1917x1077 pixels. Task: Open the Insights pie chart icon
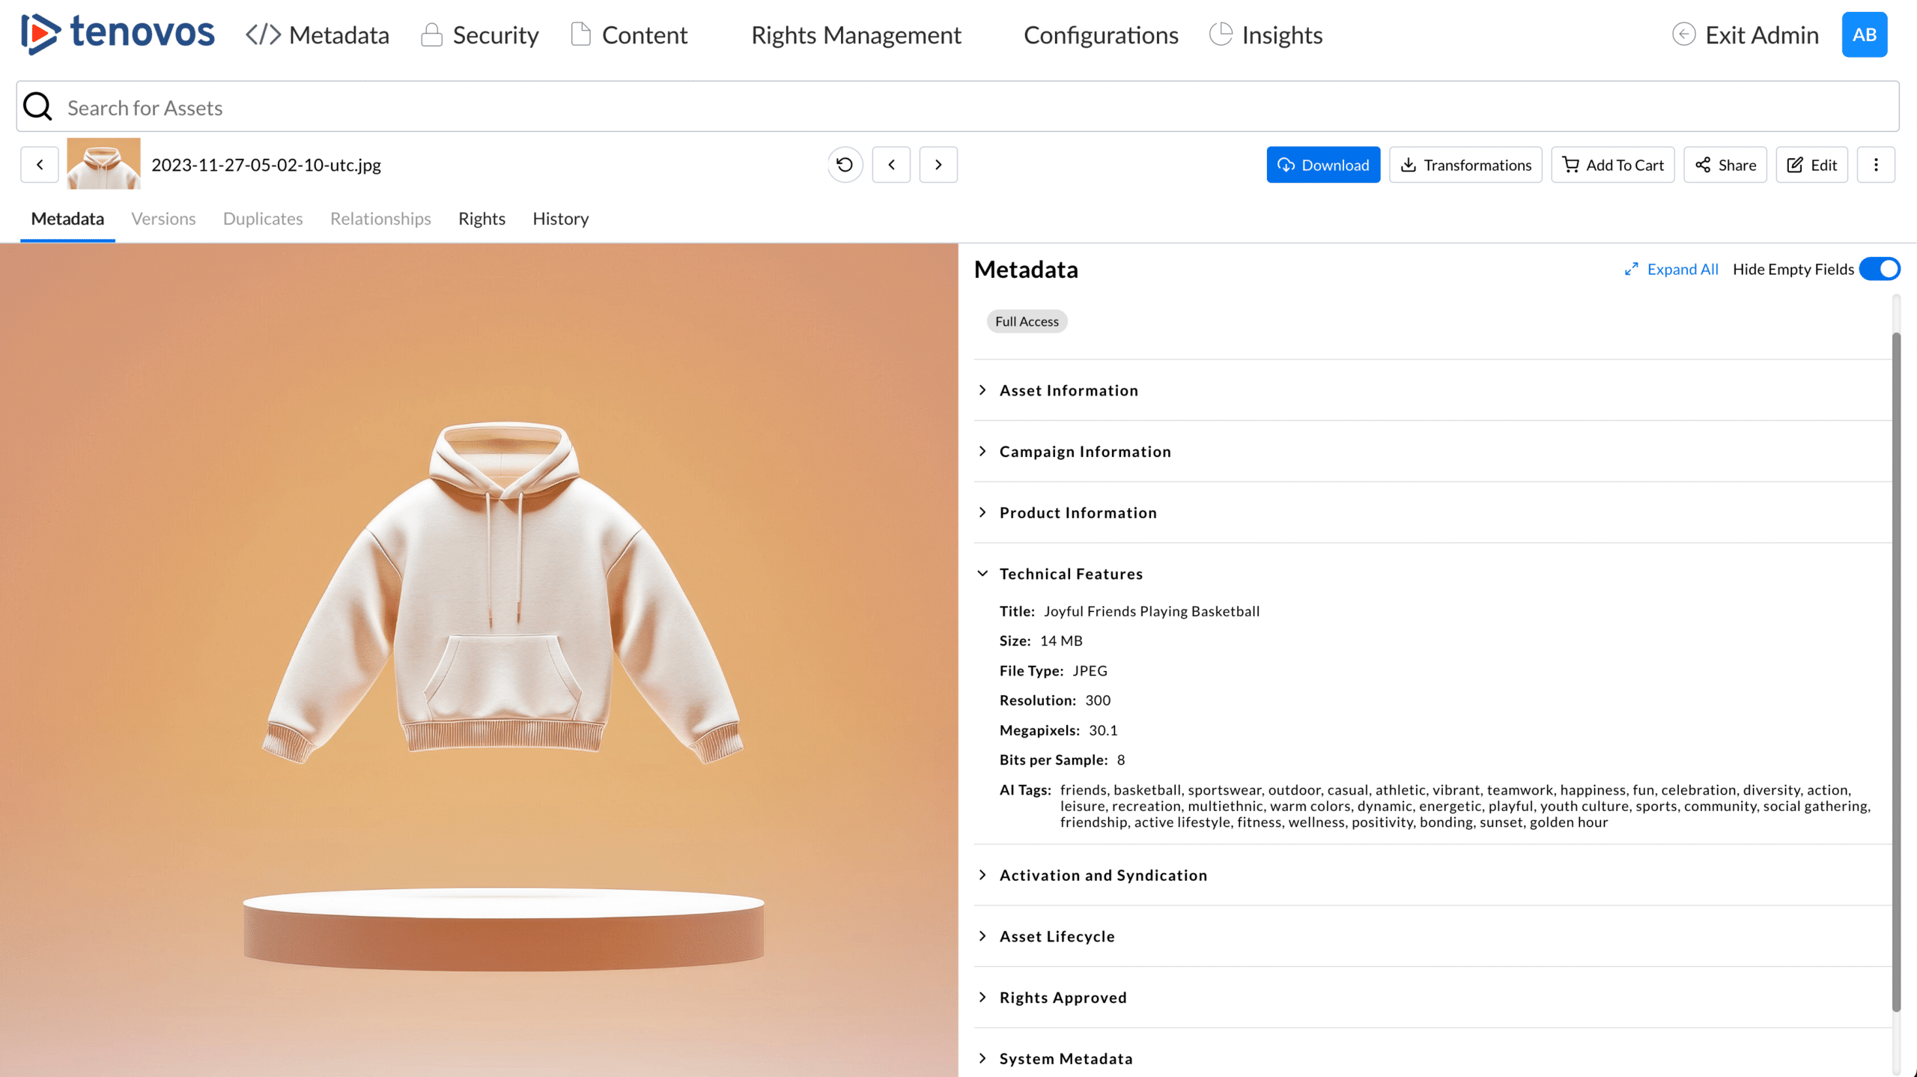[1220, 34]
